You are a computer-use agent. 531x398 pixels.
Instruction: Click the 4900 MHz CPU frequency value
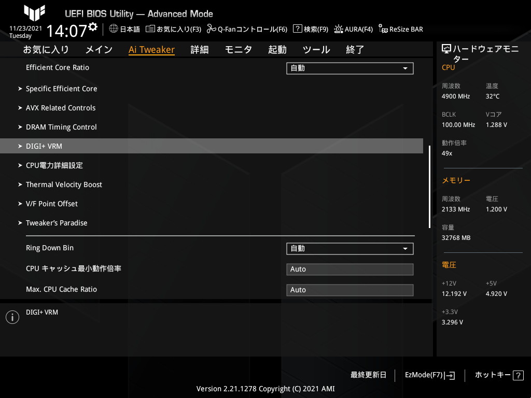click(x=456, y=96)
